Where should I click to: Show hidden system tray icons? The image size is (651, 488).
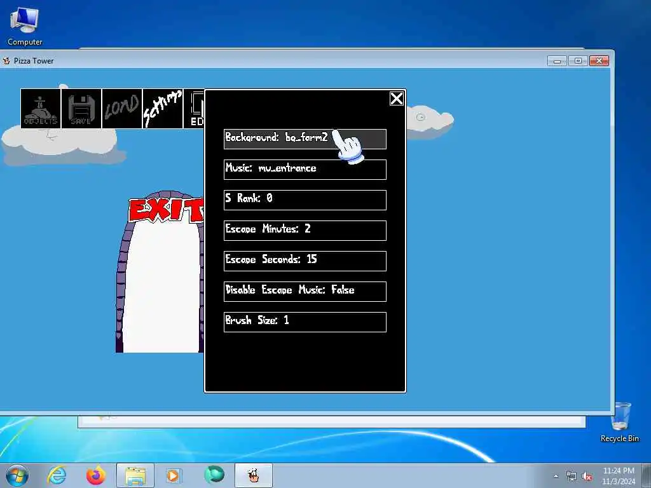click(556, 477)
